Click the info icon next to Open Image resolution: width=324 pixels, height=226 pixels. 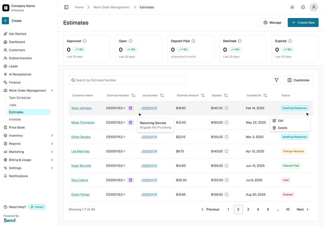tap(130, 41)
